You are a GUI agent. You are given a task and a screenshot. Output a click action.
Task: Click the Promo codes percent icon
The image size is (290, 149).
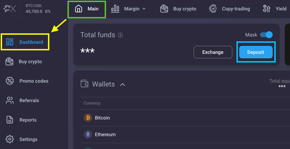pyautogui.click(x=10, y=81)
